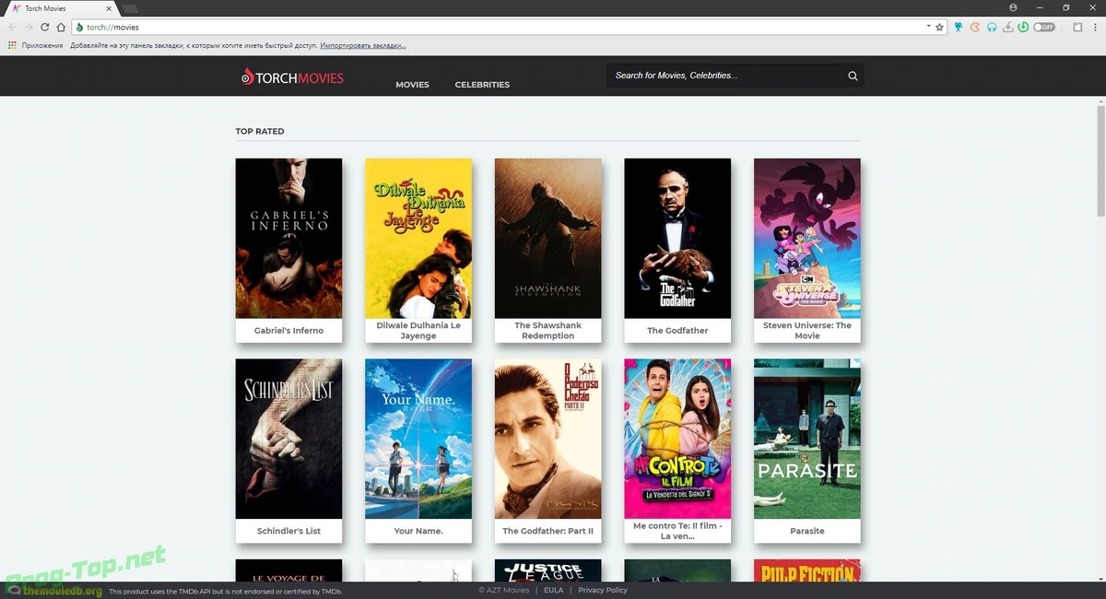
Task: Open the green Torch torrent icon
Action: tap(1023, 28)
